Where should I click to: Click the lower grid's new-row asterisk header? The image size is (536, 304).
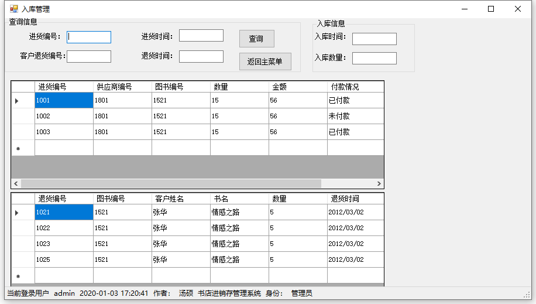23,275
